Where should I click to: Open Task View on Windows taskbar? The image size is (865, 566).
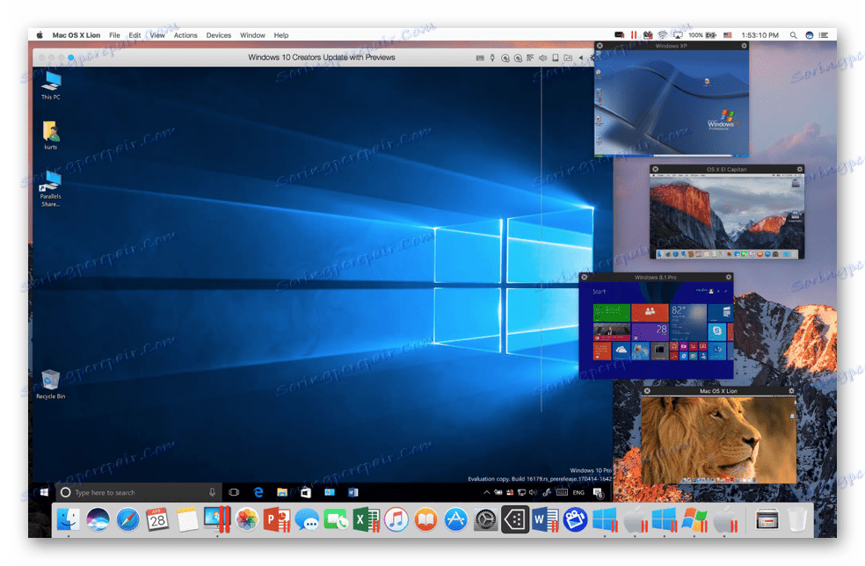click(x=234, y=492)
